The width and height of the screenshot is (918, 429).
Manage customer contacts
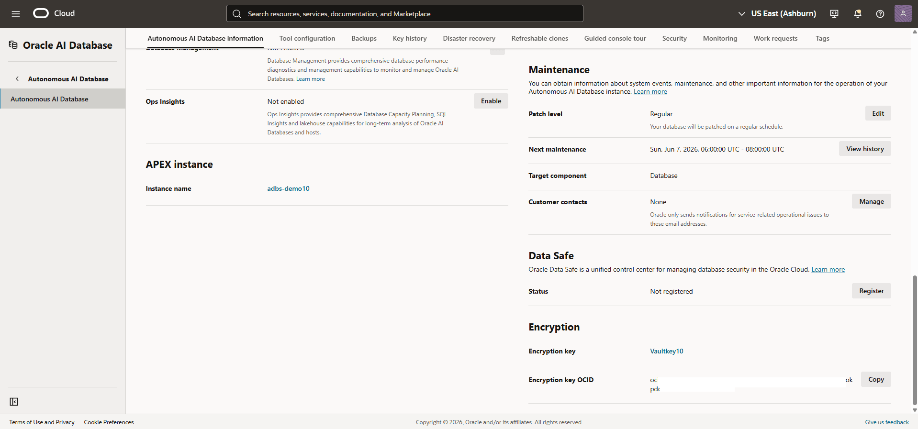(x=871, y=201)
